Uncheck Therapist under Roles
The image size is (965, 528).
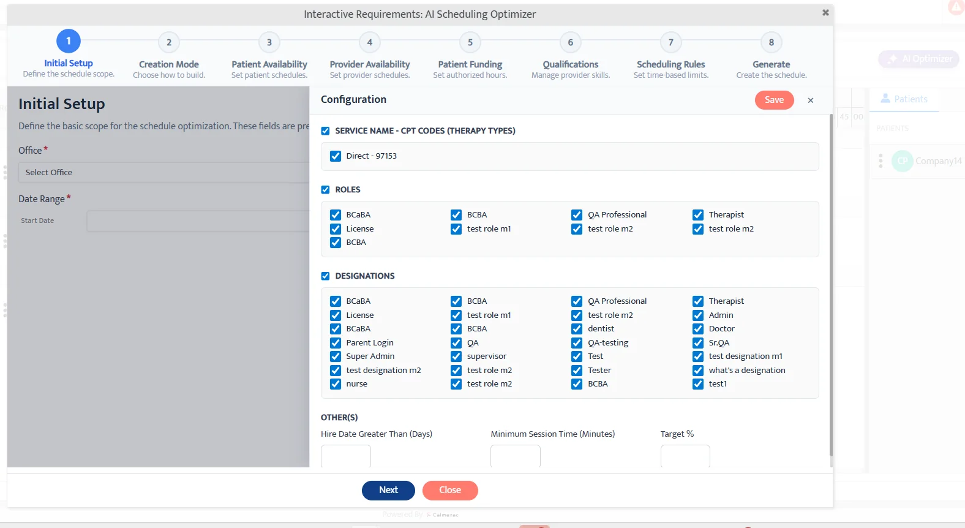(x=698, y=215)
